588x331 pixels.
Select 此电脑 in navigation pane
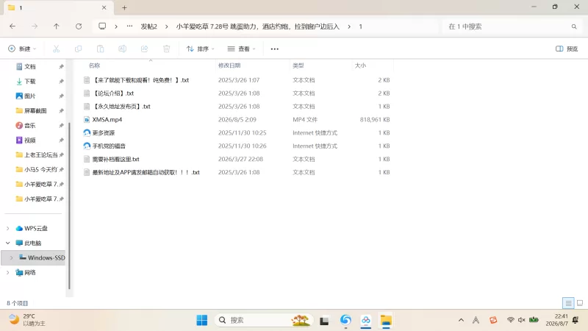point(32,243)
